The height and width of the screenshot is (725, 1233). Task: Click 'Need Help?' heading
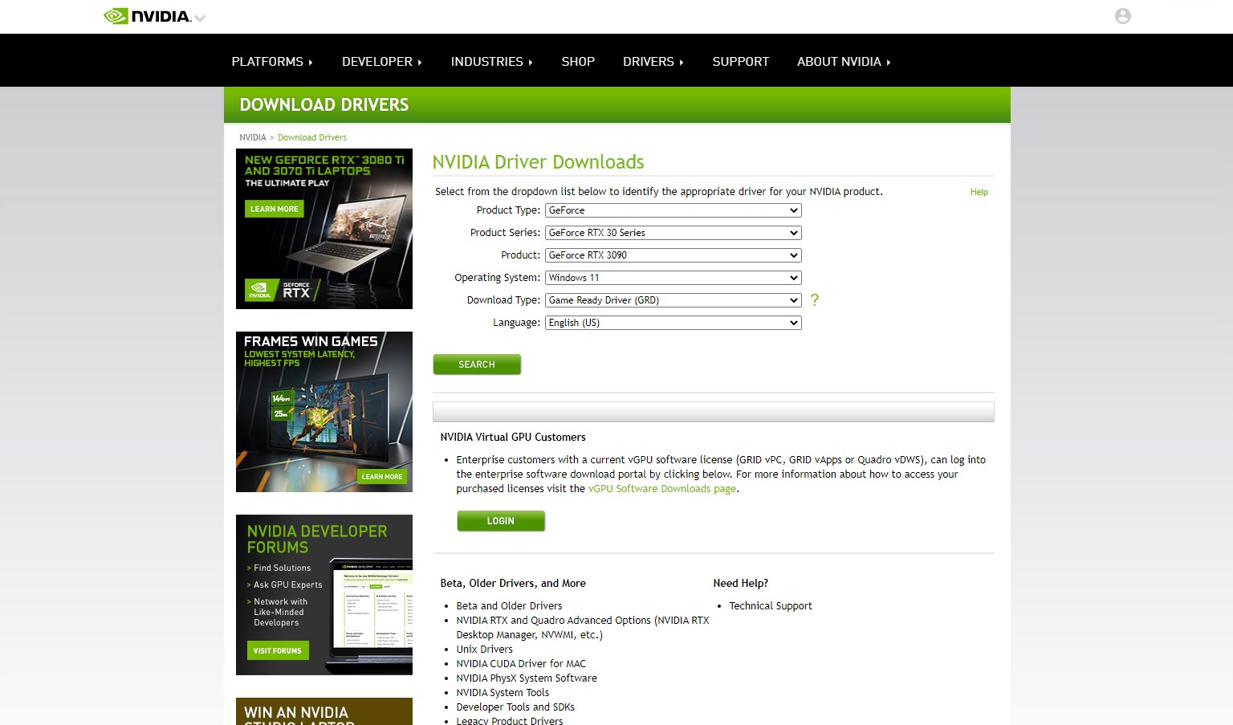(x=741, y=584)
